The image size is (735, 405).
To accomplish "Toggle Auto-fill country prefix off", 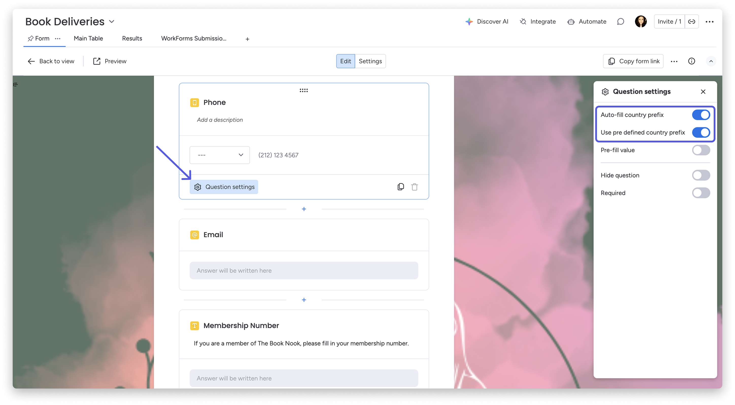I will 701,115.
